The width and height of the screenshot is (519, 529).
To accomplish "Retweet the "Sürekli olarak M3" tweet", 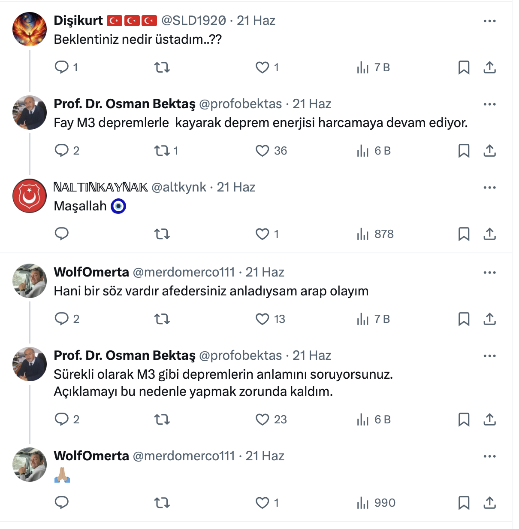I will tap(162, 420).
